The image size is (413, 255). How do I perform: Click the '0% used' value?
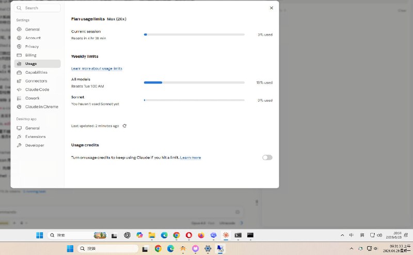pos(265,100)
